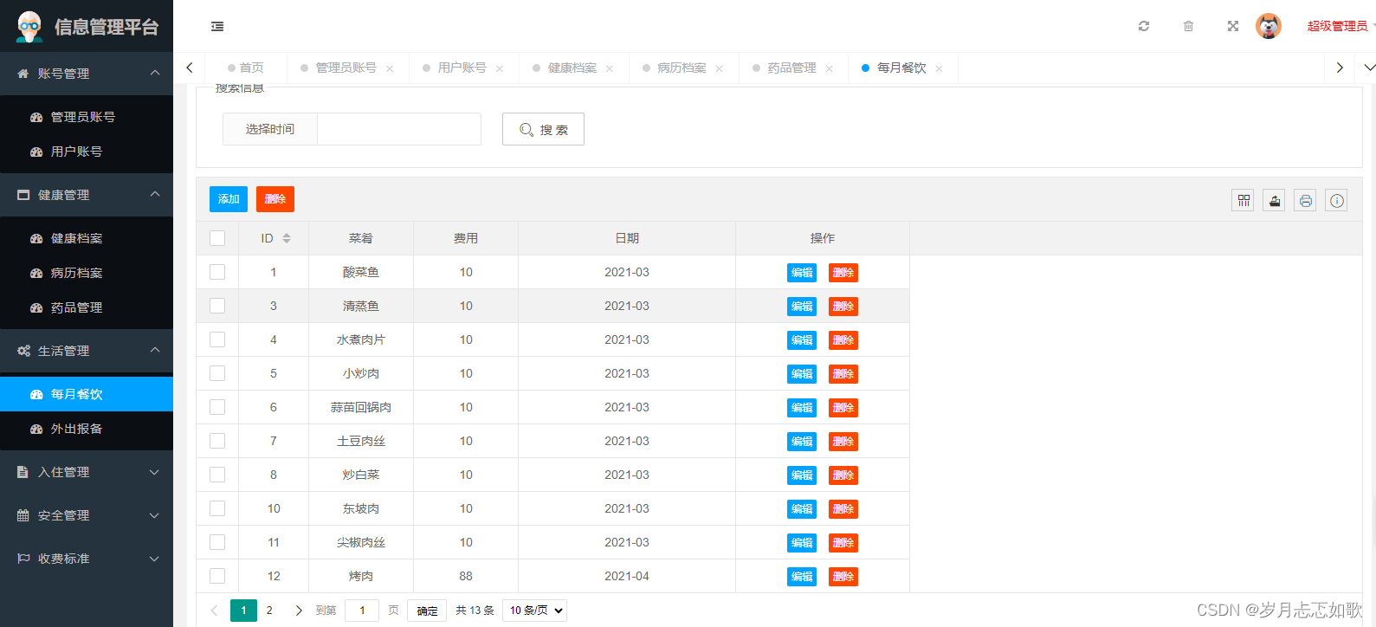Click the platform logo icon
This screenshot has width=1376, height=627.
click(29, 27)
